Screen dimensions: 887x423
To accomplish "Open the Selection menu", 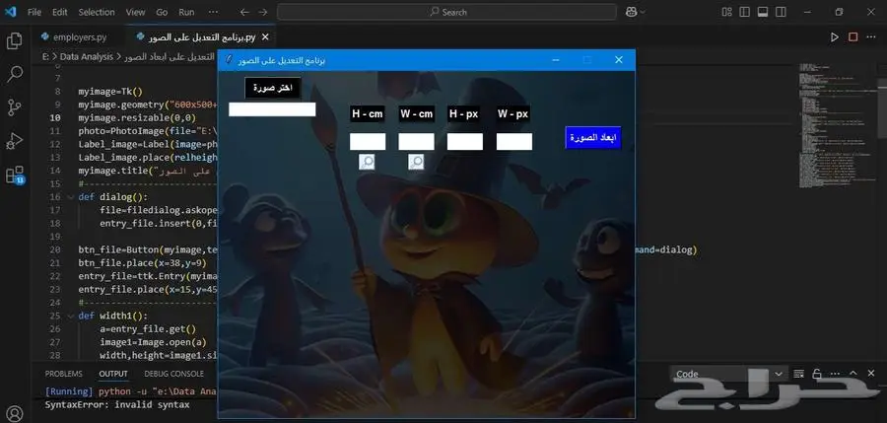I will click(97, 12).
